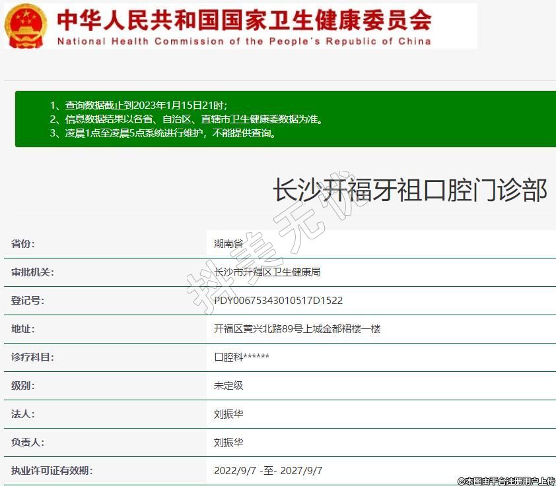Click the first notice about the query data cutoff

[139, 106]
